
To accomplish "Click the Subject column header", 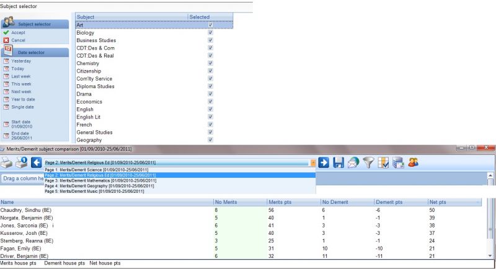I will pos(131,17).
